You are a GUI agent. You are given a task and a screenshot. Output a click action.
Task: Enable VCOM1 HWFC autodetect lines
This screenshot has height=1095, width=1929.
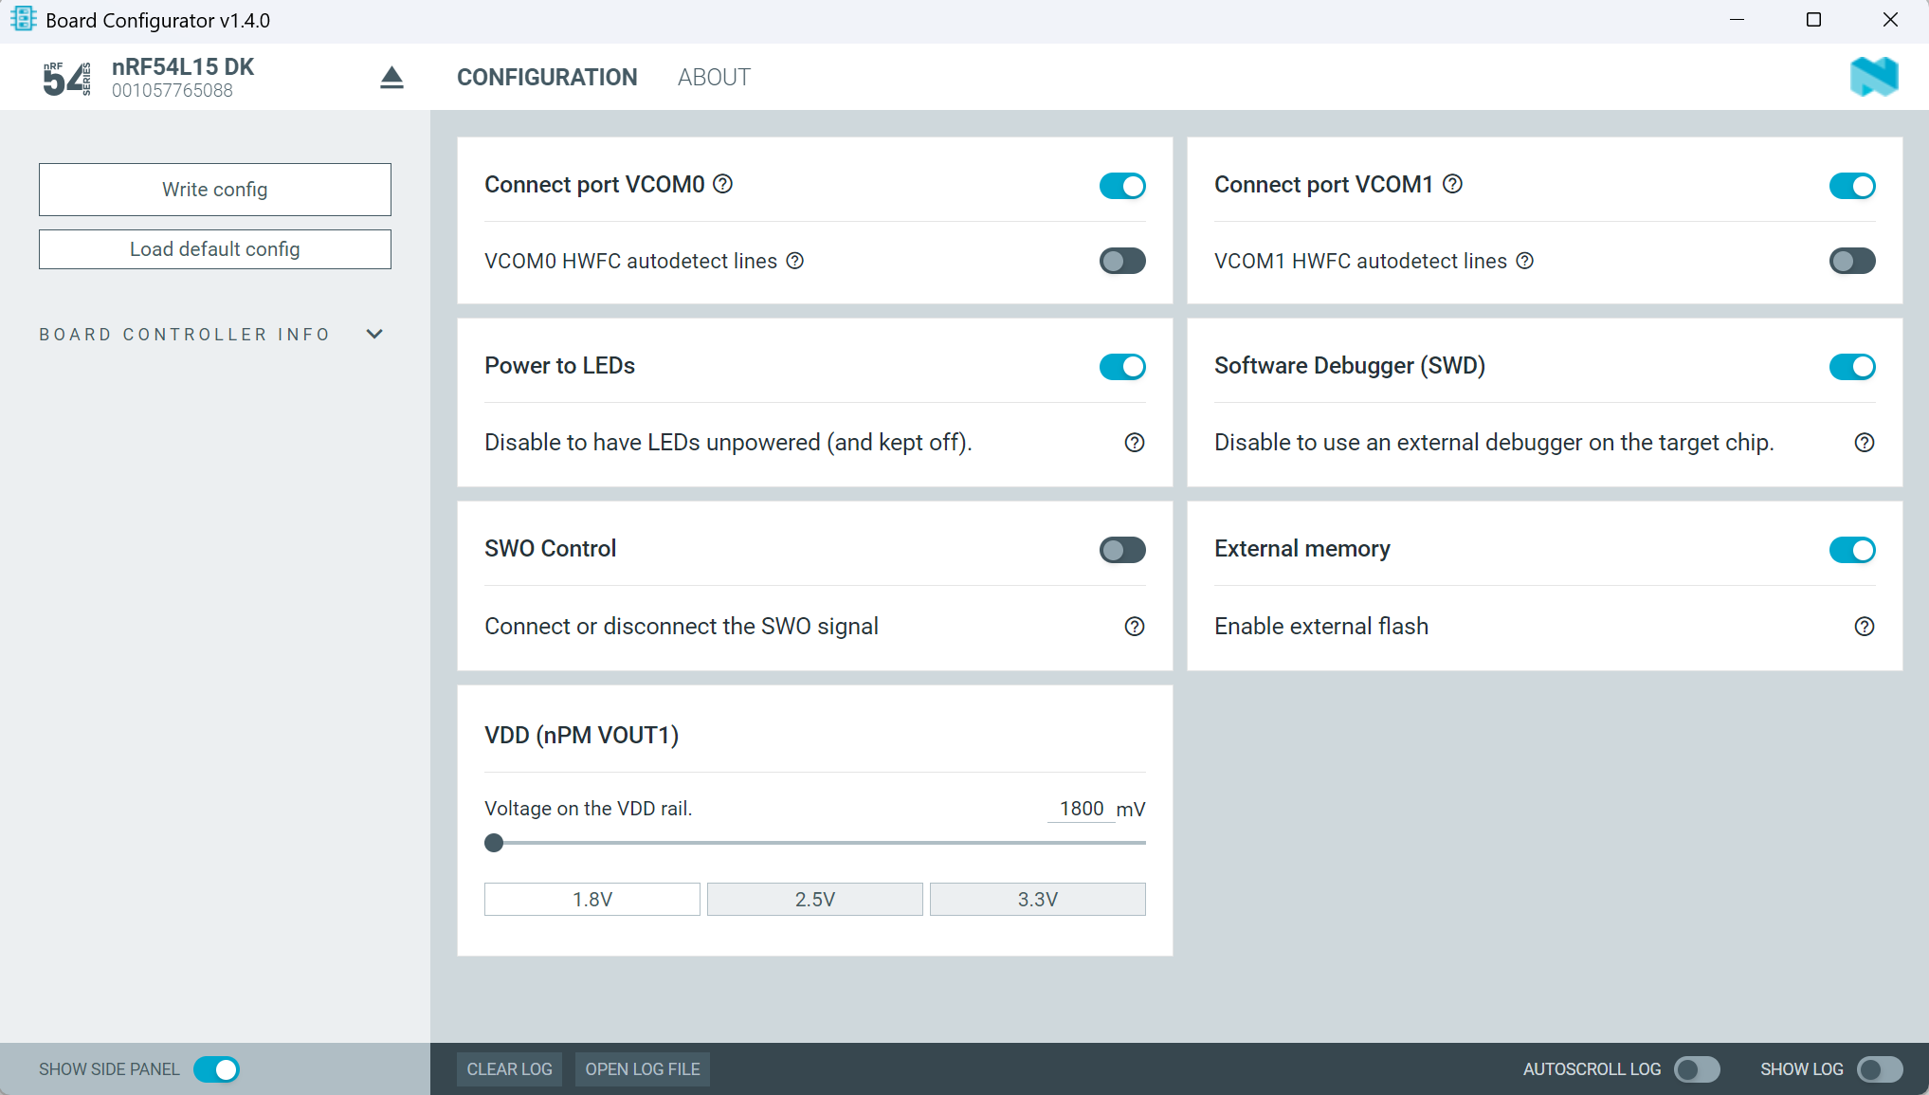point(1852,261)
